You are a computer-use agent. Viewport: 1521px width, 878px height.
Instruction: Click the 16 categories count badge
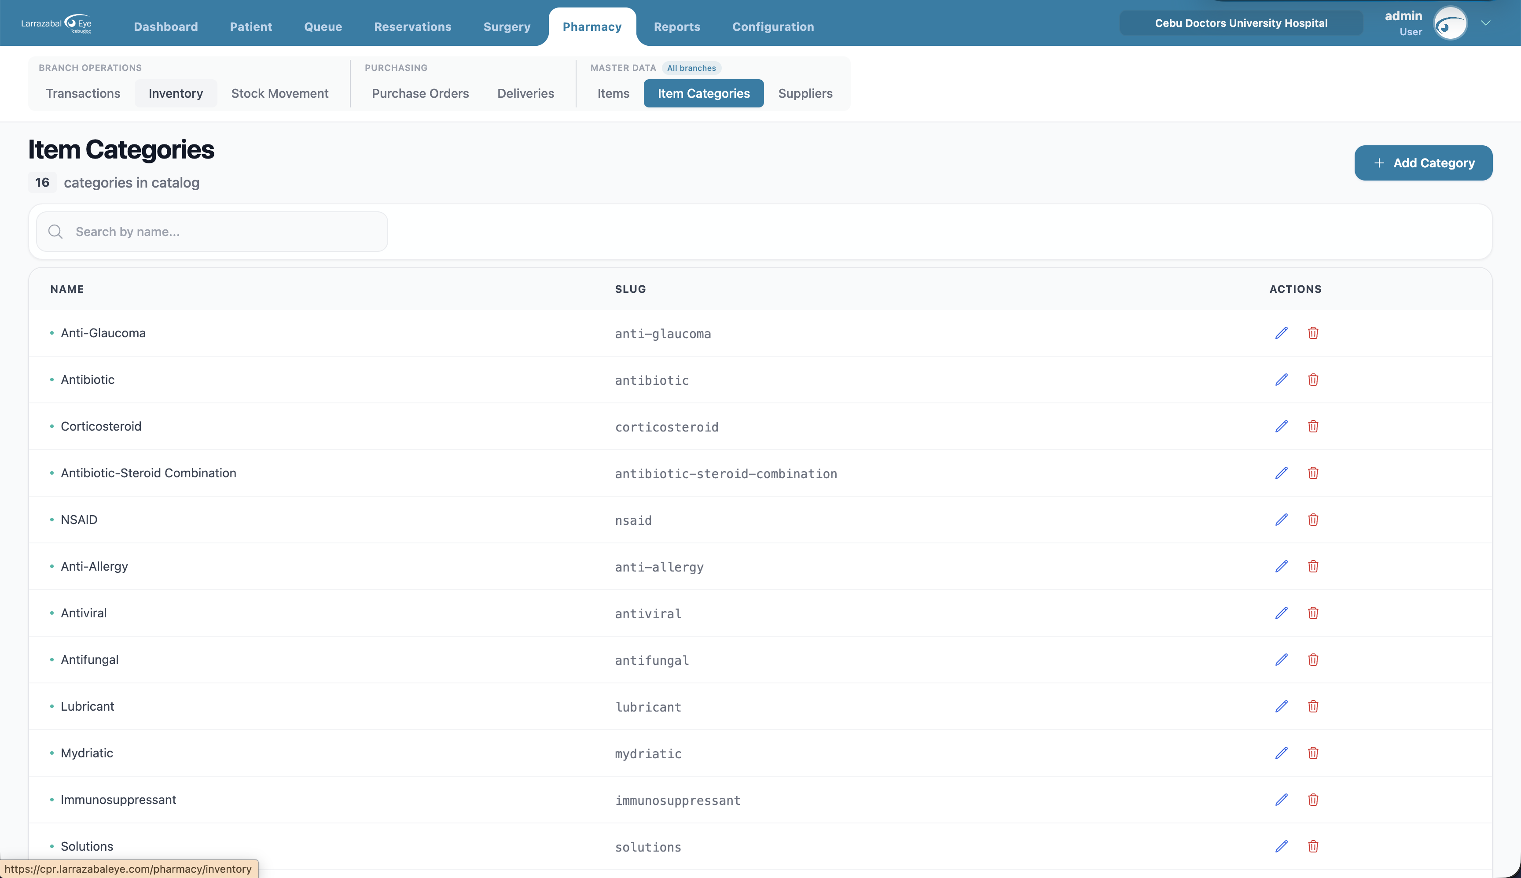[x=42, y=183]
